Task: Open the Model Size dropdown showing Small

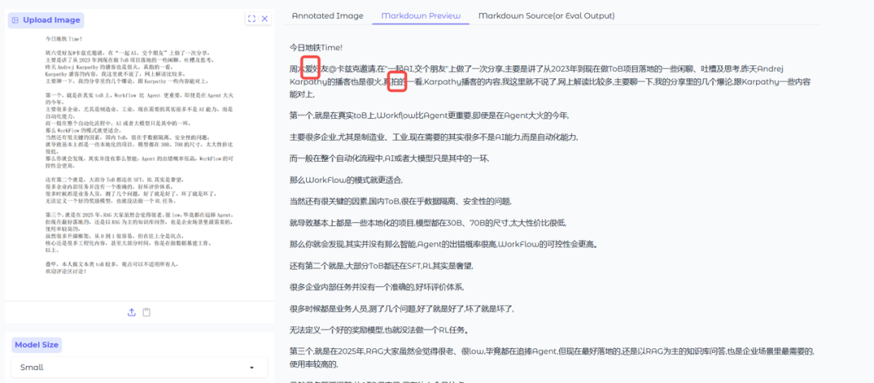Action: 139,368
